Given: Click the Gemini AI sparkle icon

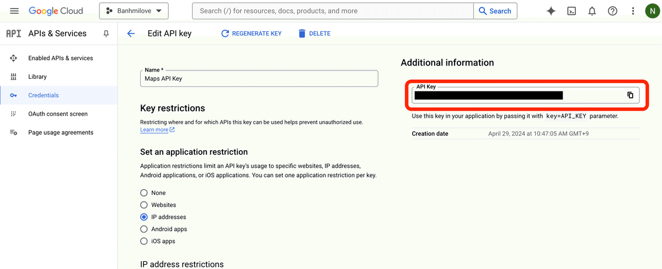Looking at the screenshot, I should (551, 11).
